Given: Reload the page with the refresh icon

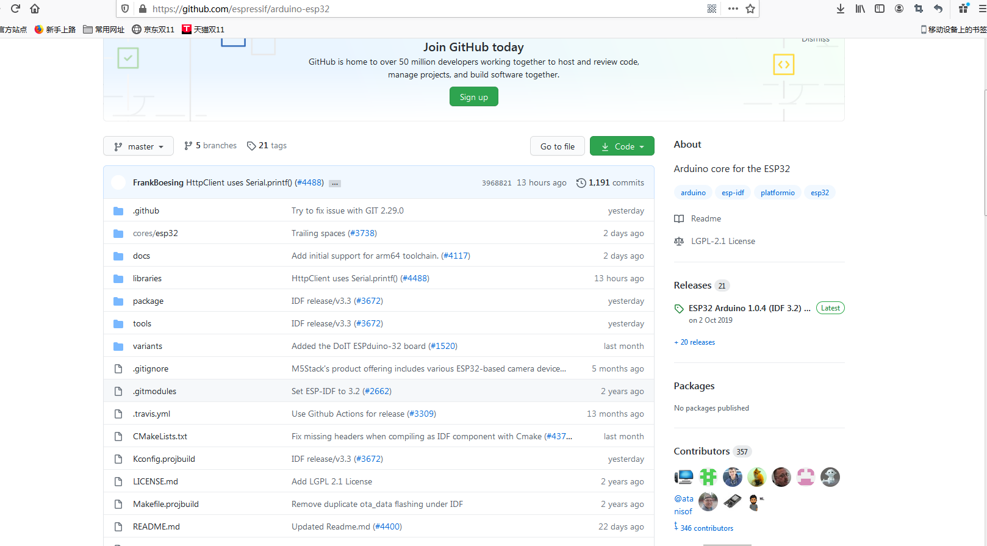Looking at the screenshot, I should pos(15,9).
